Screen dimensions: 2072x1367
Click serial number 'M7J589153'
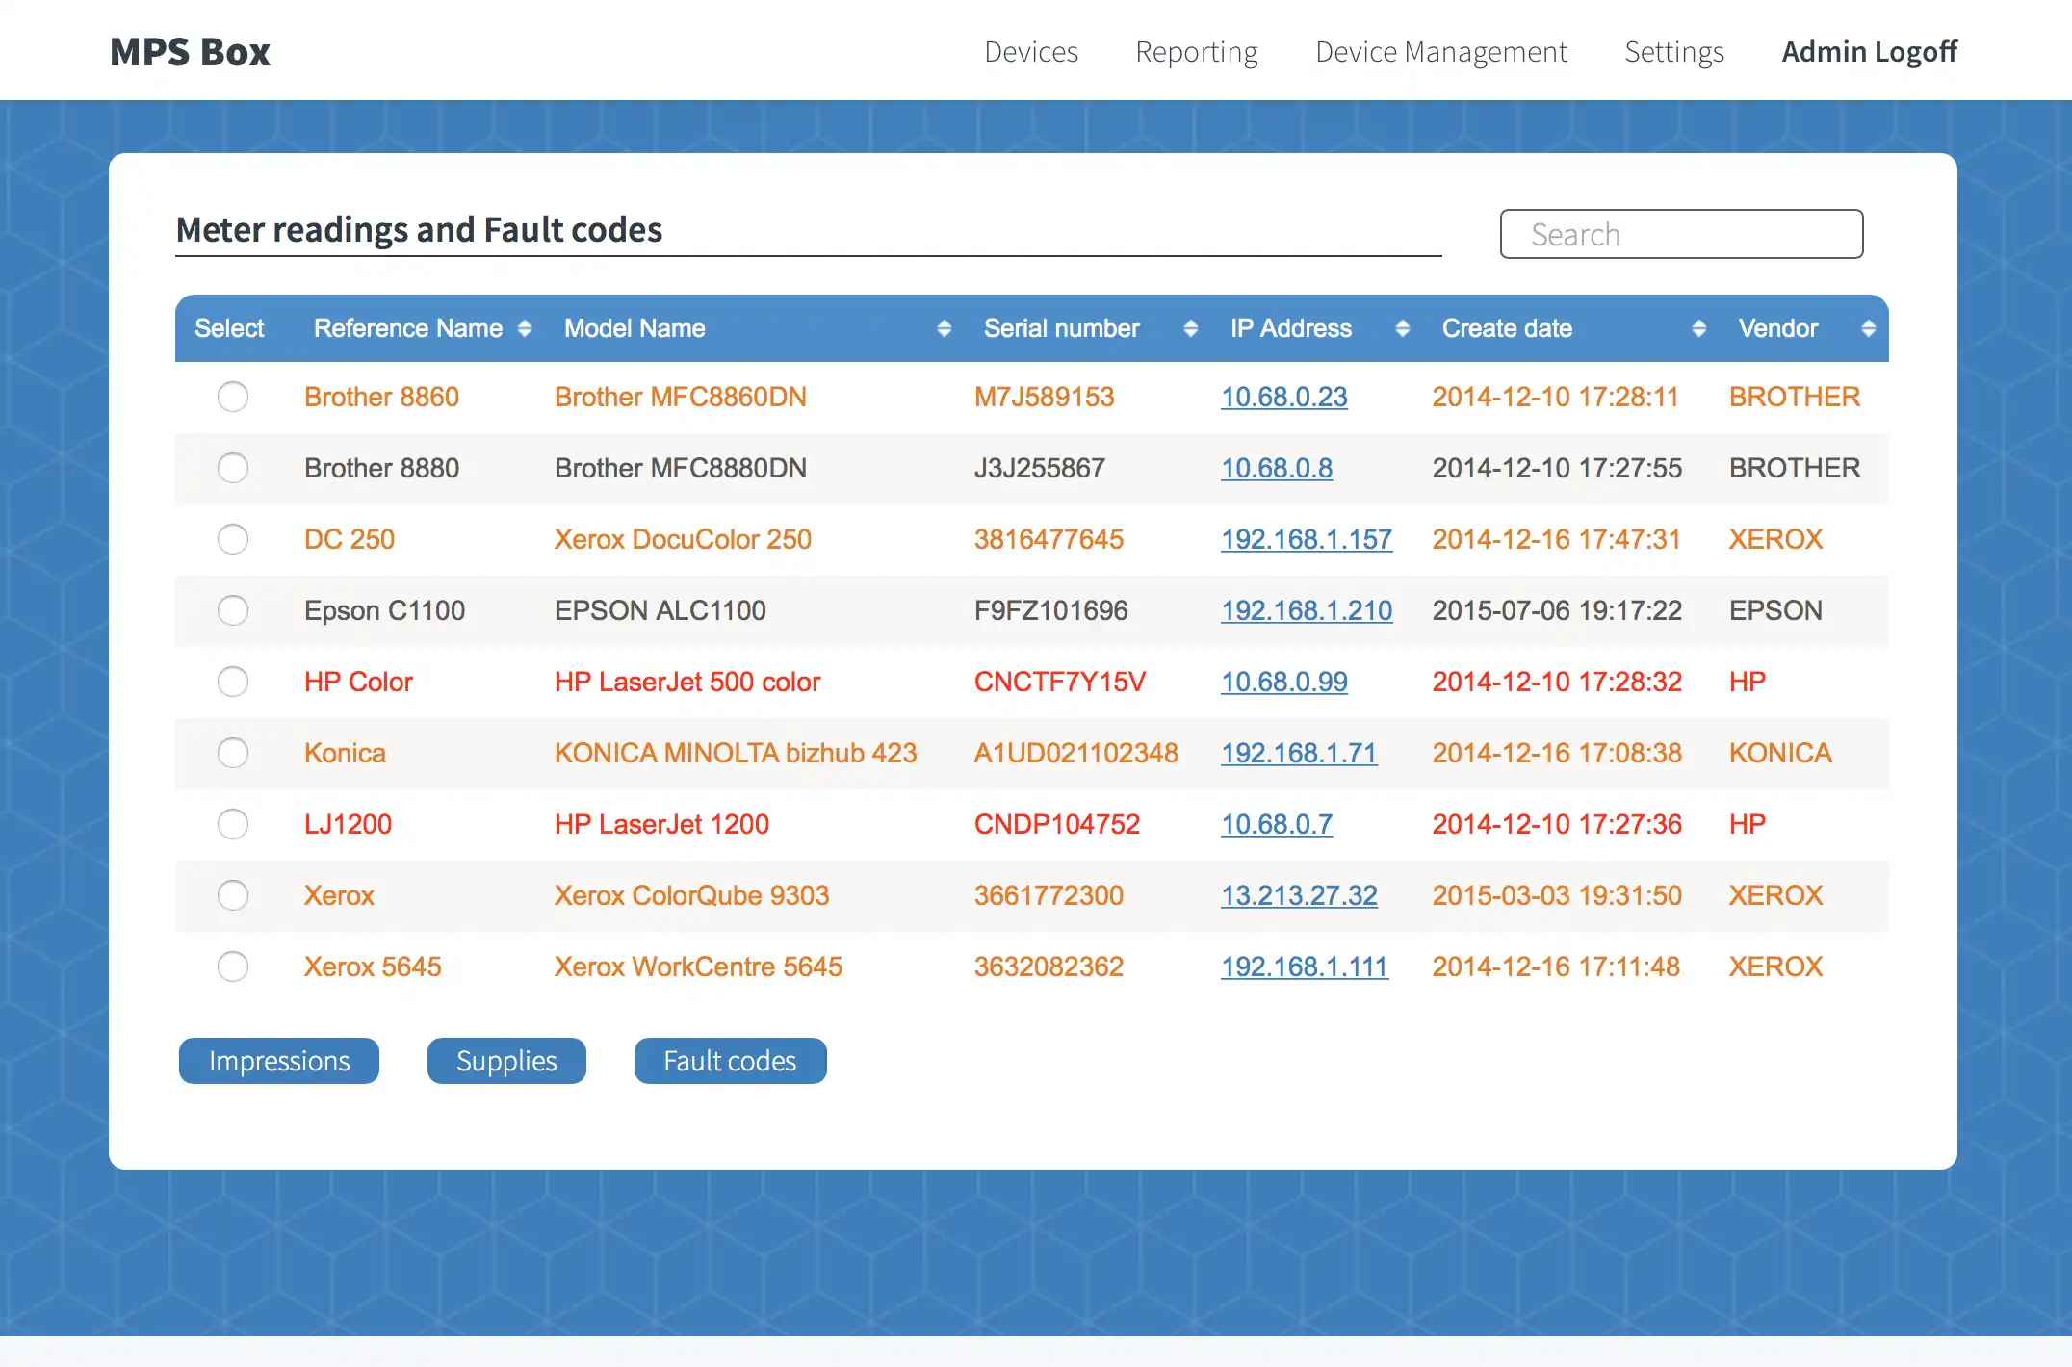[x=1044, y=397]
